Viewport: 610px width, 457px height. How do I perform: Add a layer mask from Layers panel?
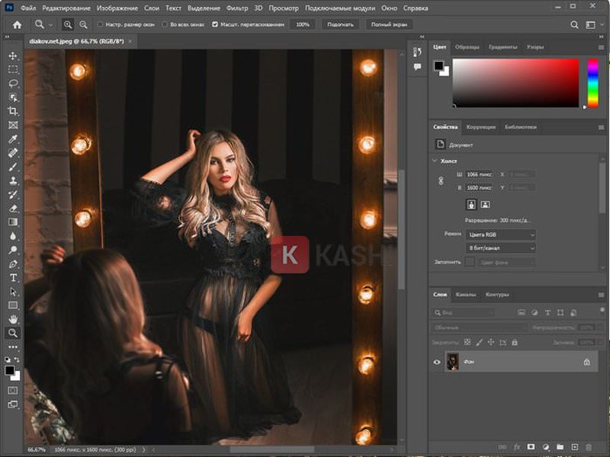click(531, 448)
